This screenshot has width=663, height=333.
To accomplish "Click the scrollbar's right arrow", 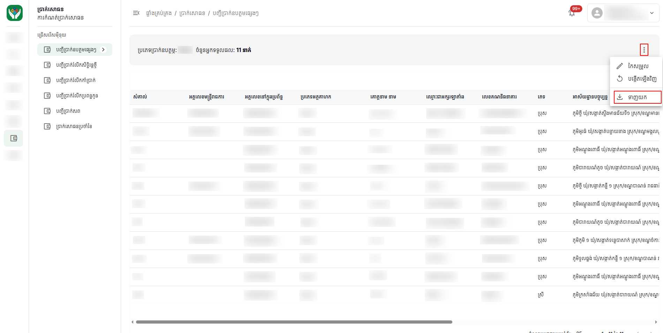I will 656,322.
